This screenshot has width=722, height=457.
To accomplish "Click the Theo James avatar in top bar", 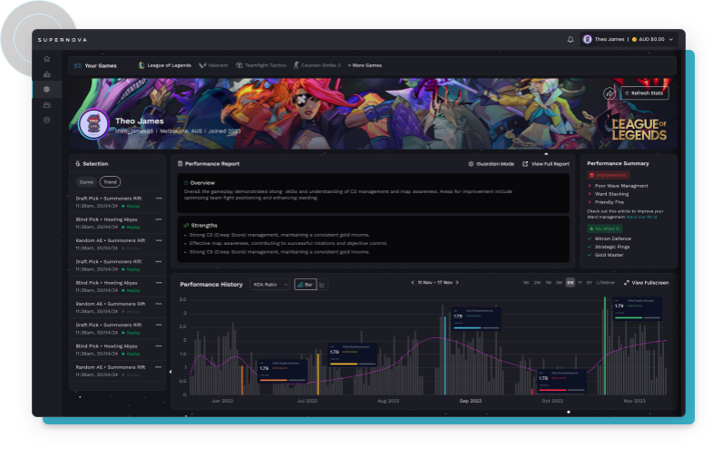I will pos(587,40).
